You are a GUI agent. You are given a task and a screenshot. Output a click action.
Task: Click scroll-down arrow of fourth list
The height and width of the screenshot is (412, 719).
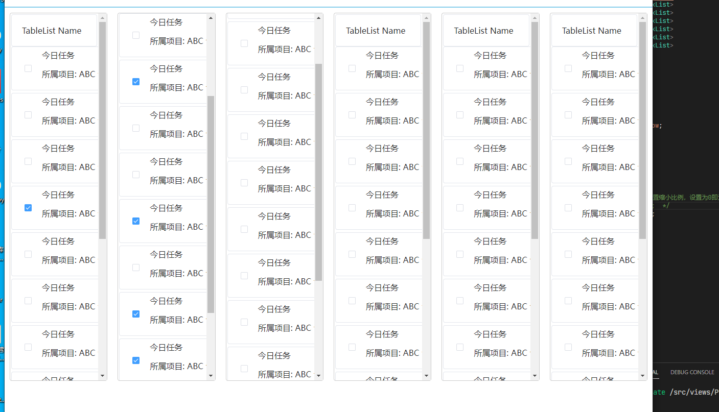pos(427,376)
